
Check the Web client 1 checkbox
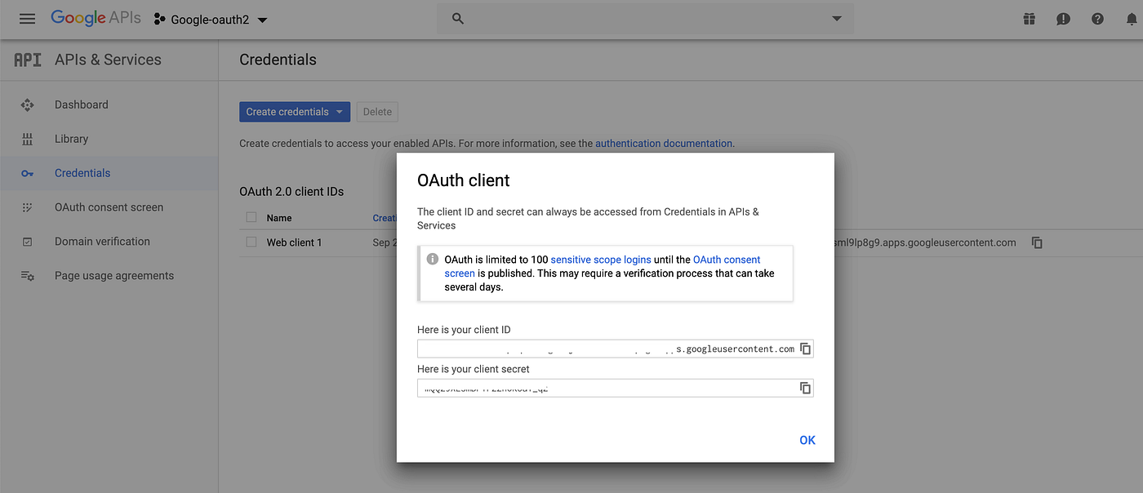(251, 242)
